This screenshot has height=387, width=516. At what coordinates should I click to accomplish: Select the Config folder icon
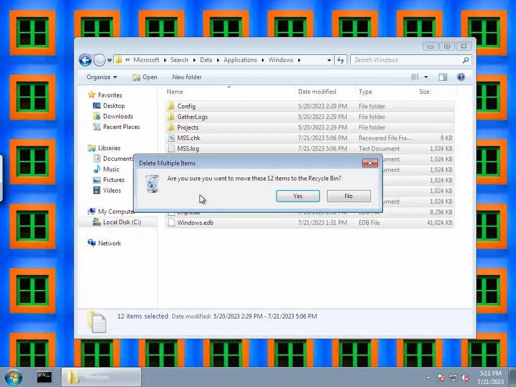click(x=171, y=106)
